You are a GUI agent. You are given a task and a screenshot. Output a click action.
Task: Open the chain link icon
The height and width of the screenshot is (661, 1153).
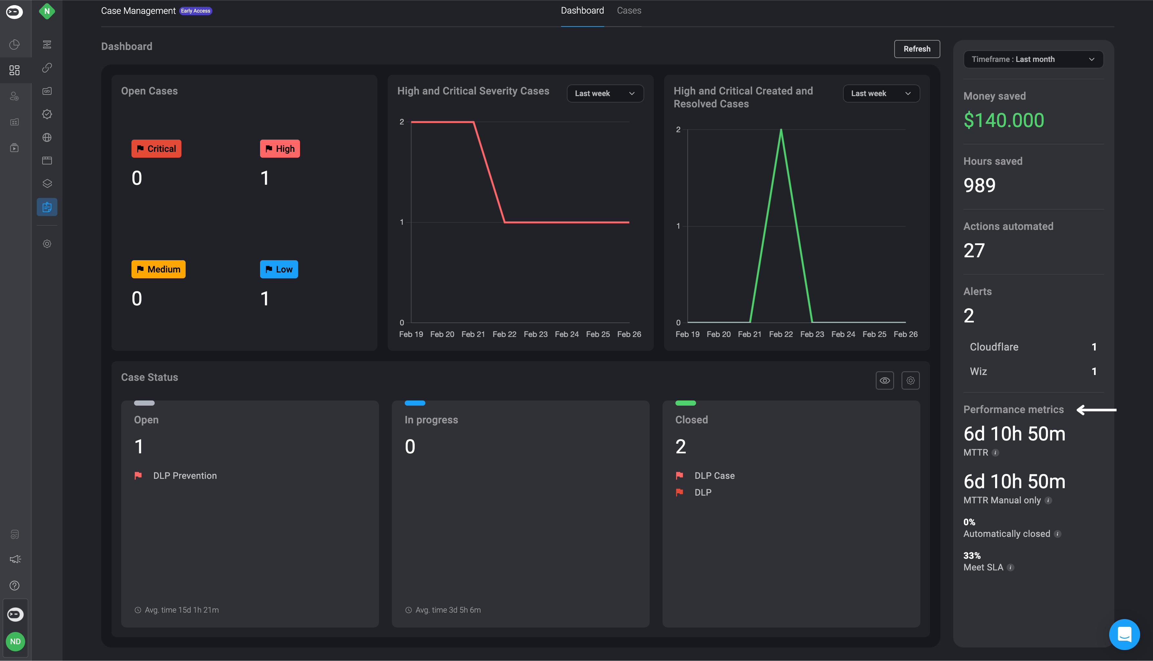click(x=47, y=68)
